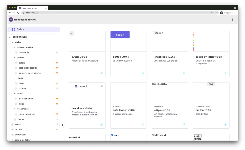Collapse sidebar with the chevron handle

tap(62, 125)
